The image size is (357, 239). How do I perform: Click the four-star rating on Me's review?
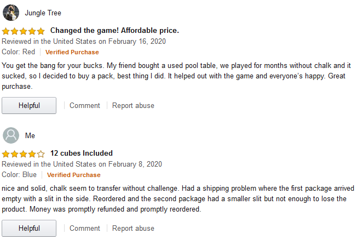(24, 153)
